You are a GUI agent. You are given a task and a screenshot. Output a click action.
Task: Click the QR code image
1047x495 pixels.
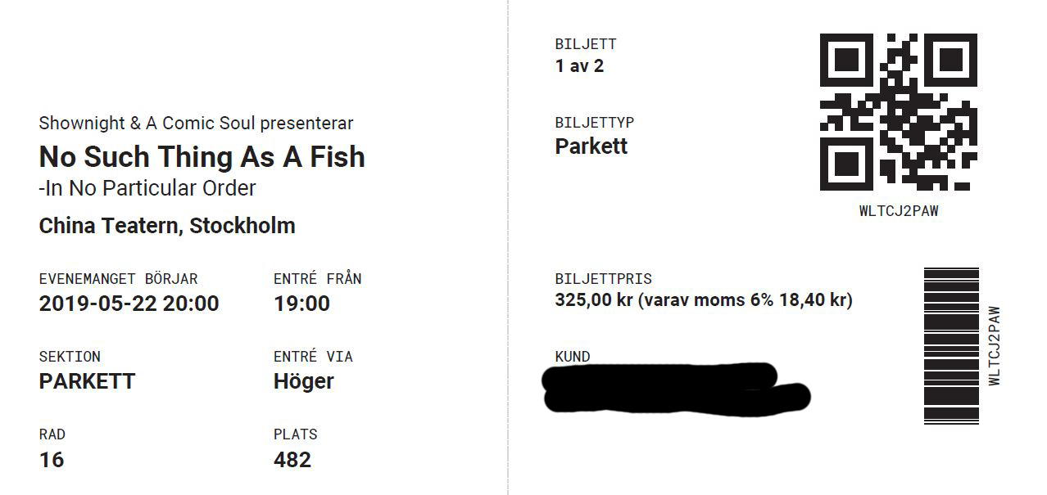(x=899, y=112)
